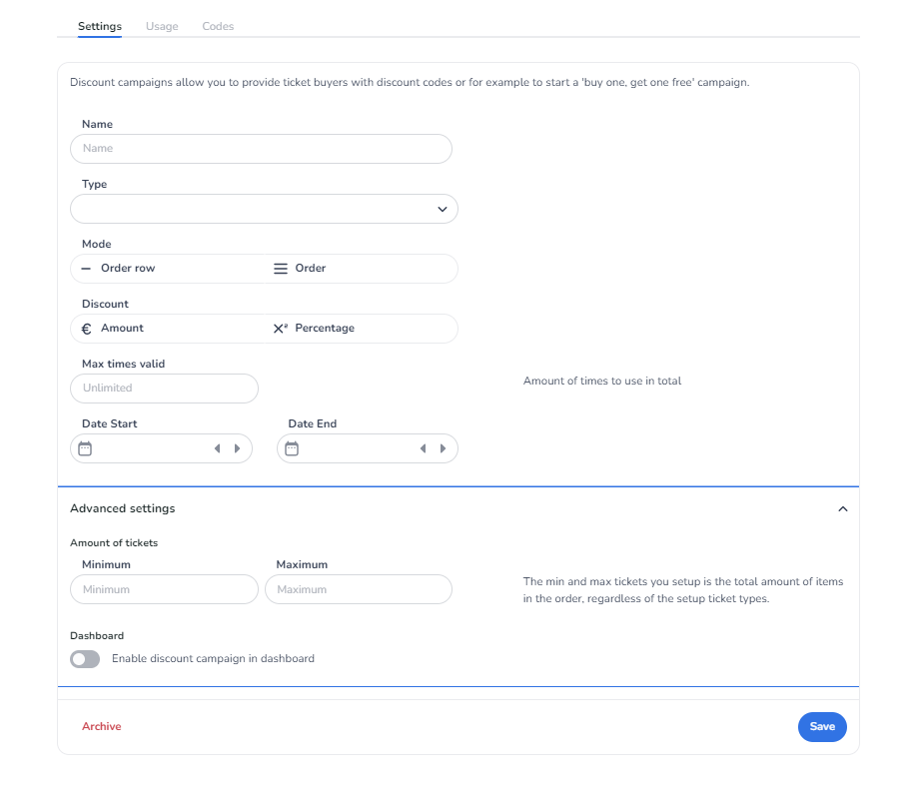Screen dimensions: 906x800
Task: Focus the Name input field
Action: click(x=261, y=149)
